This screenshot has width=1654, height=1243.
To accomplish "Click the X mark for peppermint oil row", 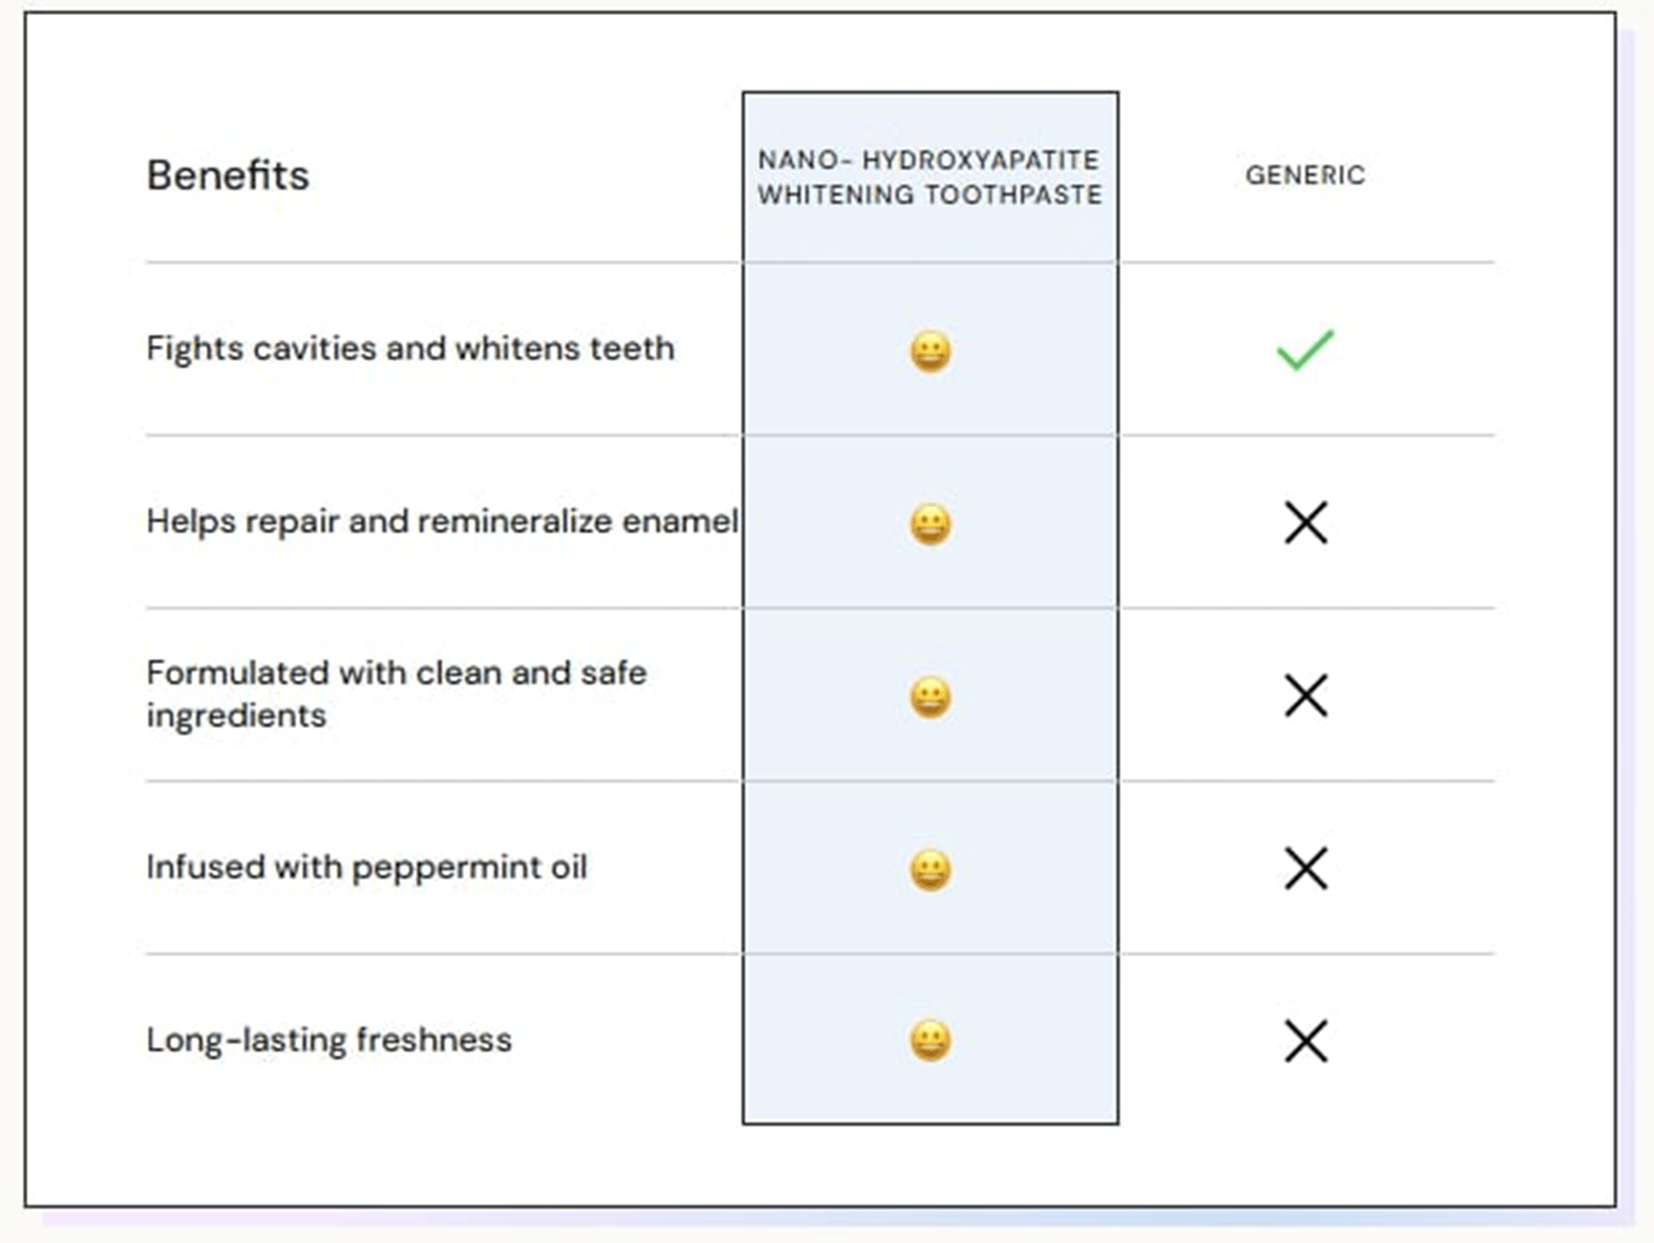I will [1306, 868].
